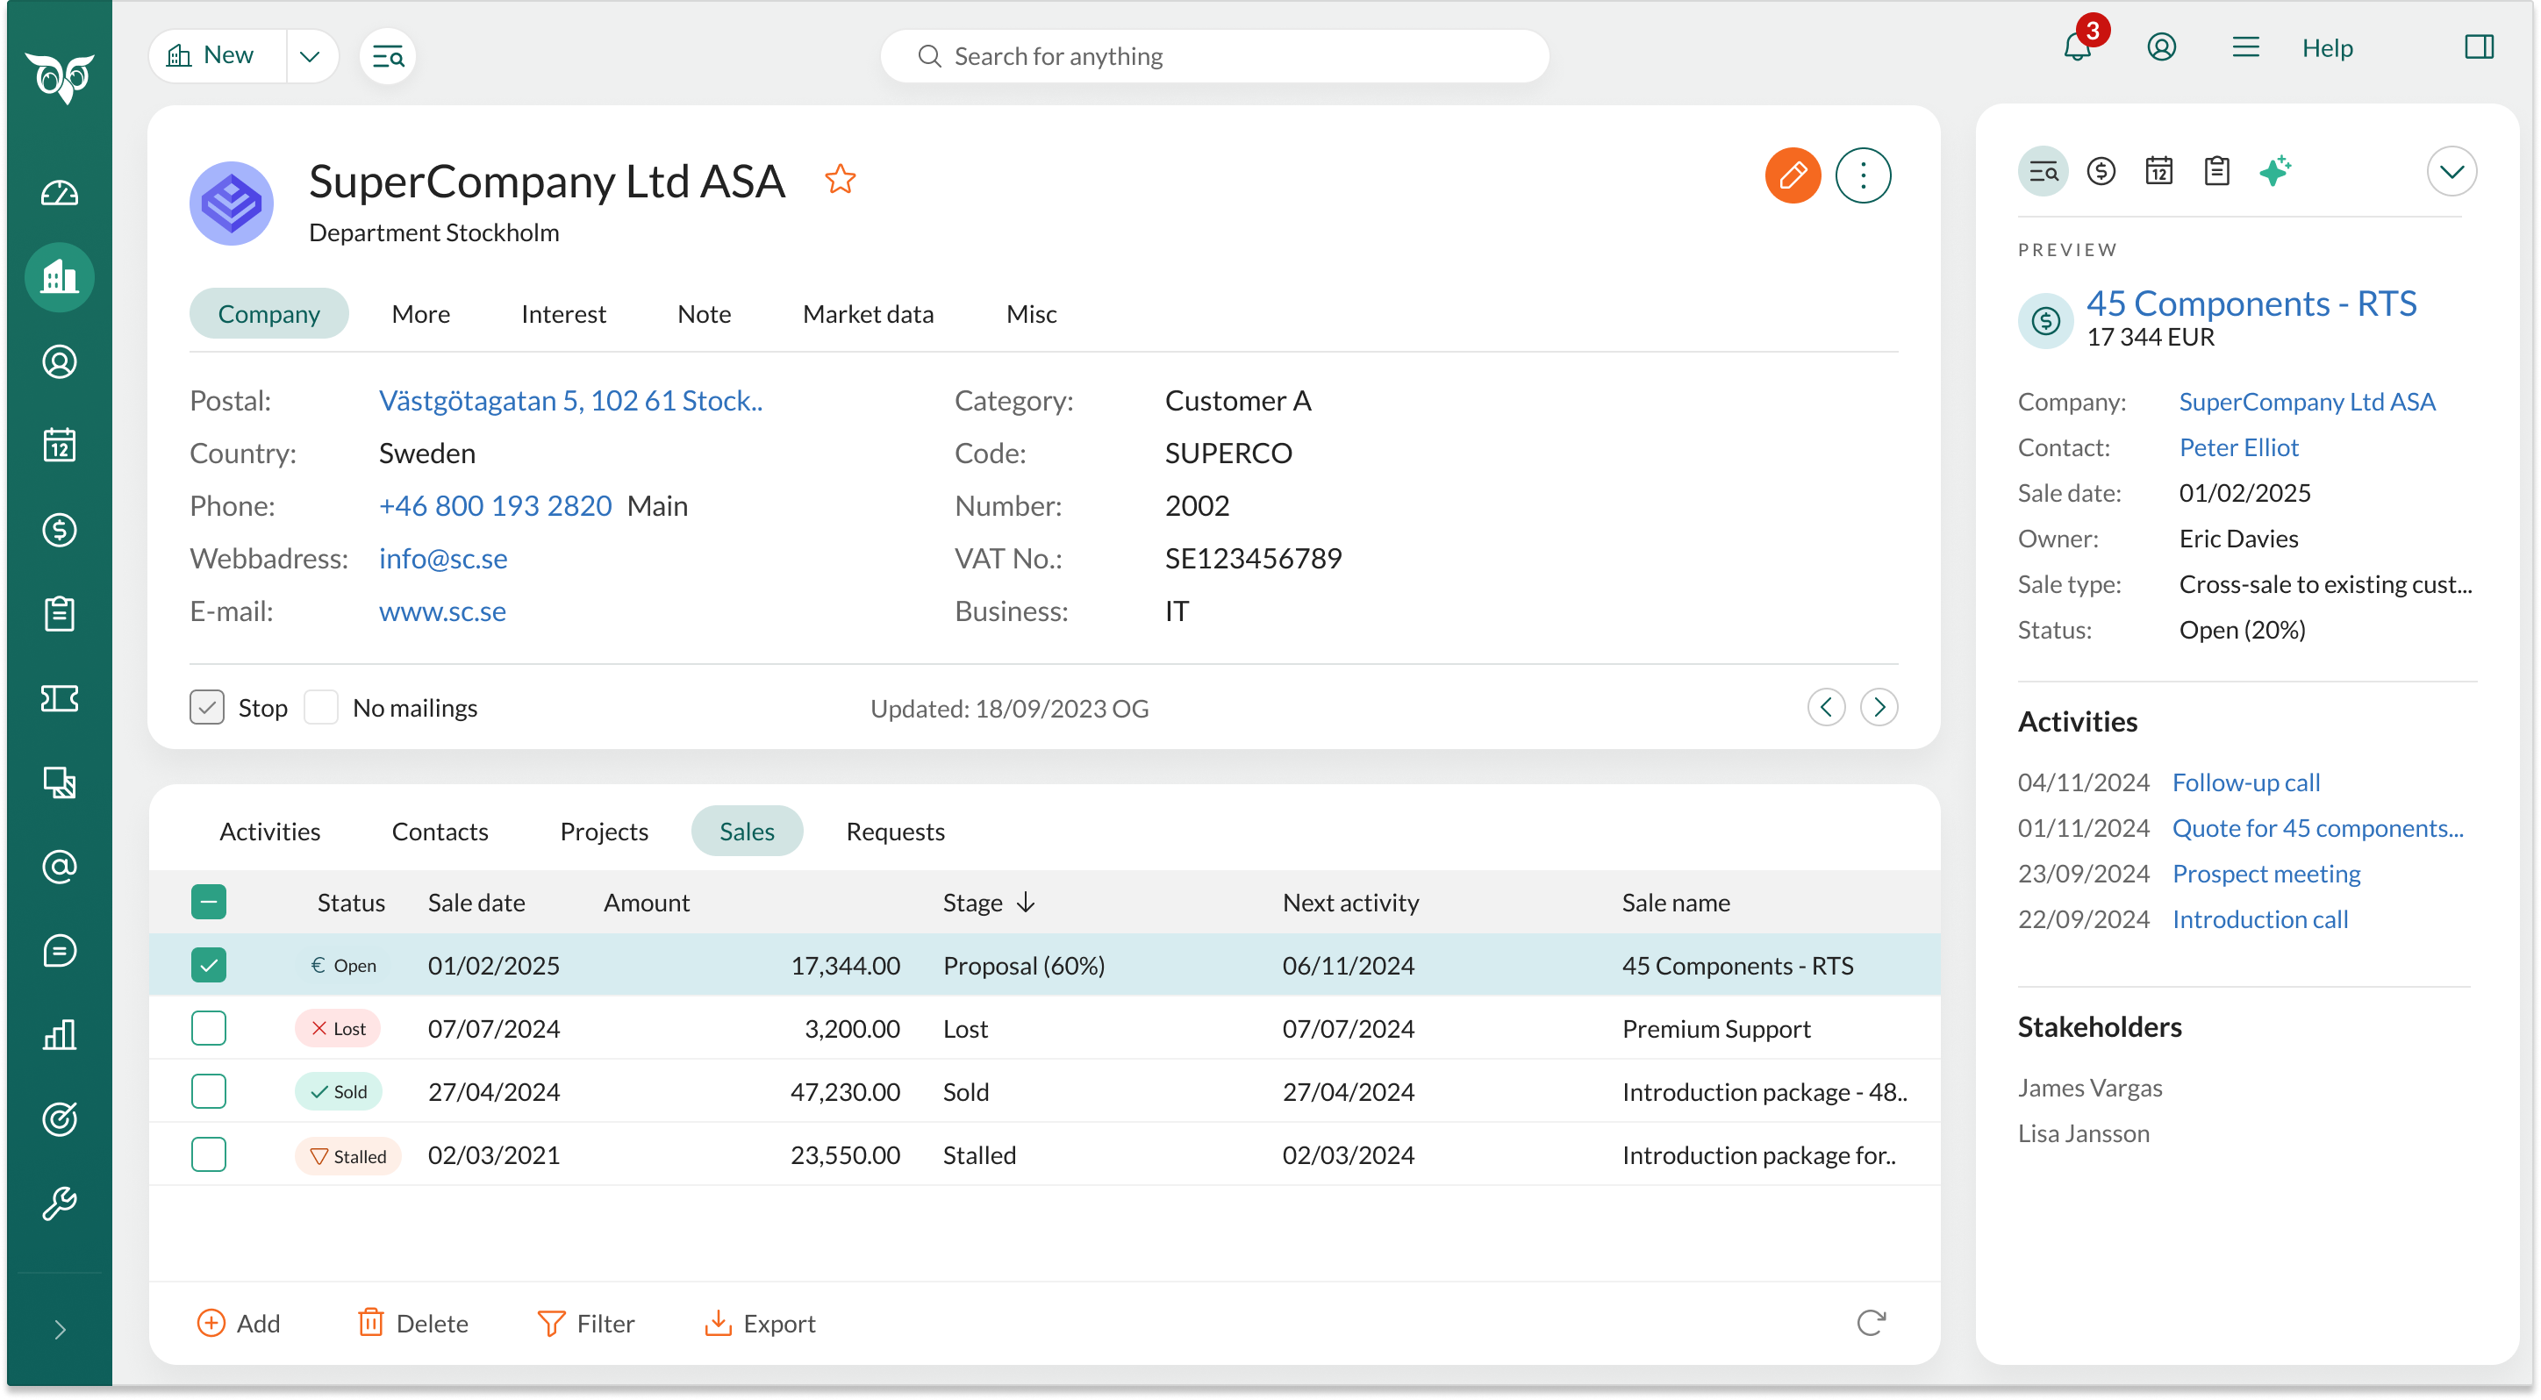Open the Diary calendar in the sidebar
2541x1400 pixels.
pos(59,445)
